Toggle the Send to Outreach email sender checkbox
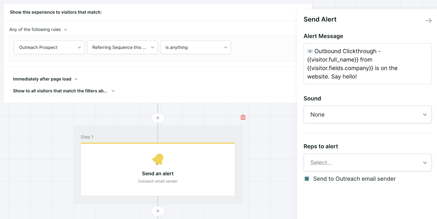 (307, 179)
